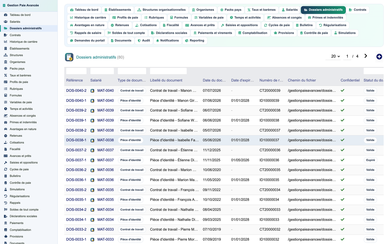Image resolution: width=391 pixels, height=244 pixels.
Task: Open Packs pays in the sidebar
Action: (17, 69)
